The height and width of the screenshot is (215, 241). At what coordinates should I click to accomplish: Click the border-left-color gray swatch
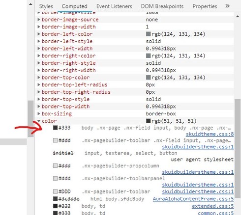click(148, 34)
